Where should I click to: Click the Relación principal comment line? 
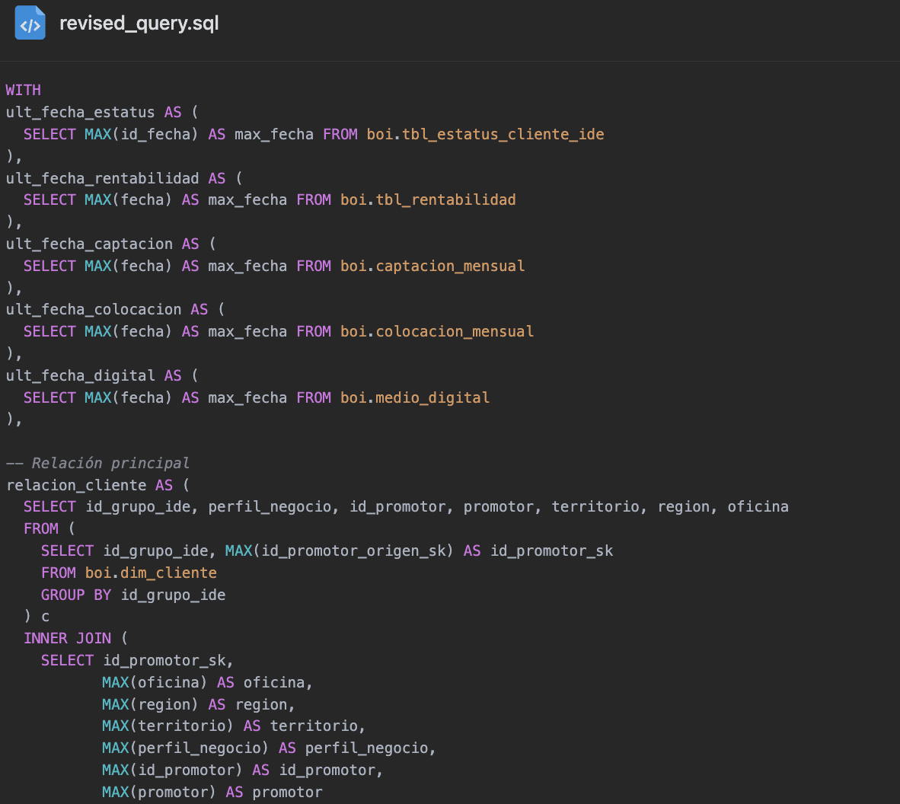click(97, 463)
